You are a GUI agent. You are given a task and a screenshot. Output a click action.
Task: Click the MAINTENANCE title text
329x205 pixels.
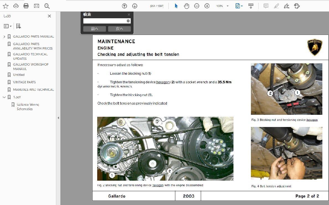tap(116, 41)
